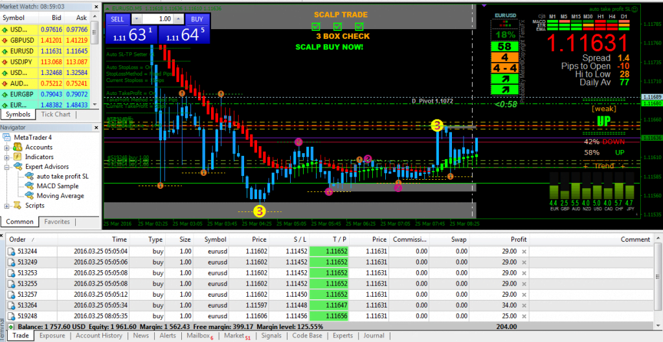Switch to the Exposure tab
Screen dimensions: 663x342
(52, 336)
